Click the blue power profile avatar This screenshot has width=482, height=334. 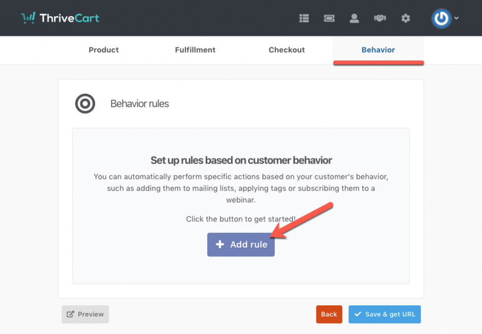(441, 18)
